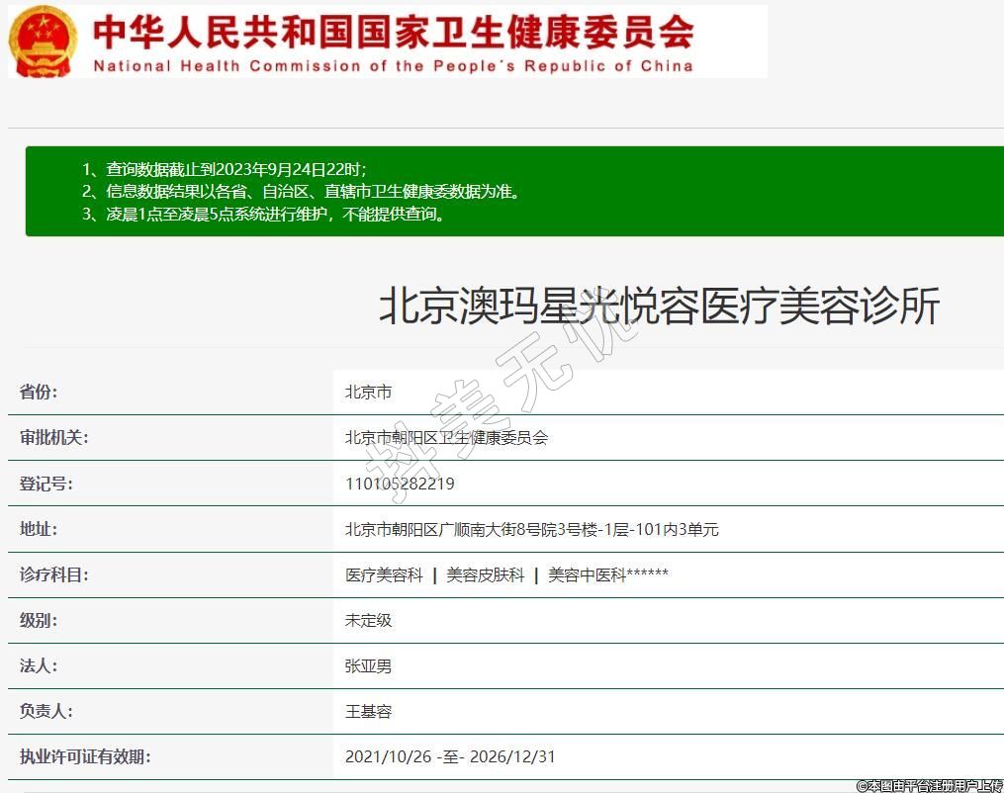Click the person in charge 王基容
Screen dimensions: 1004x793
368,711
